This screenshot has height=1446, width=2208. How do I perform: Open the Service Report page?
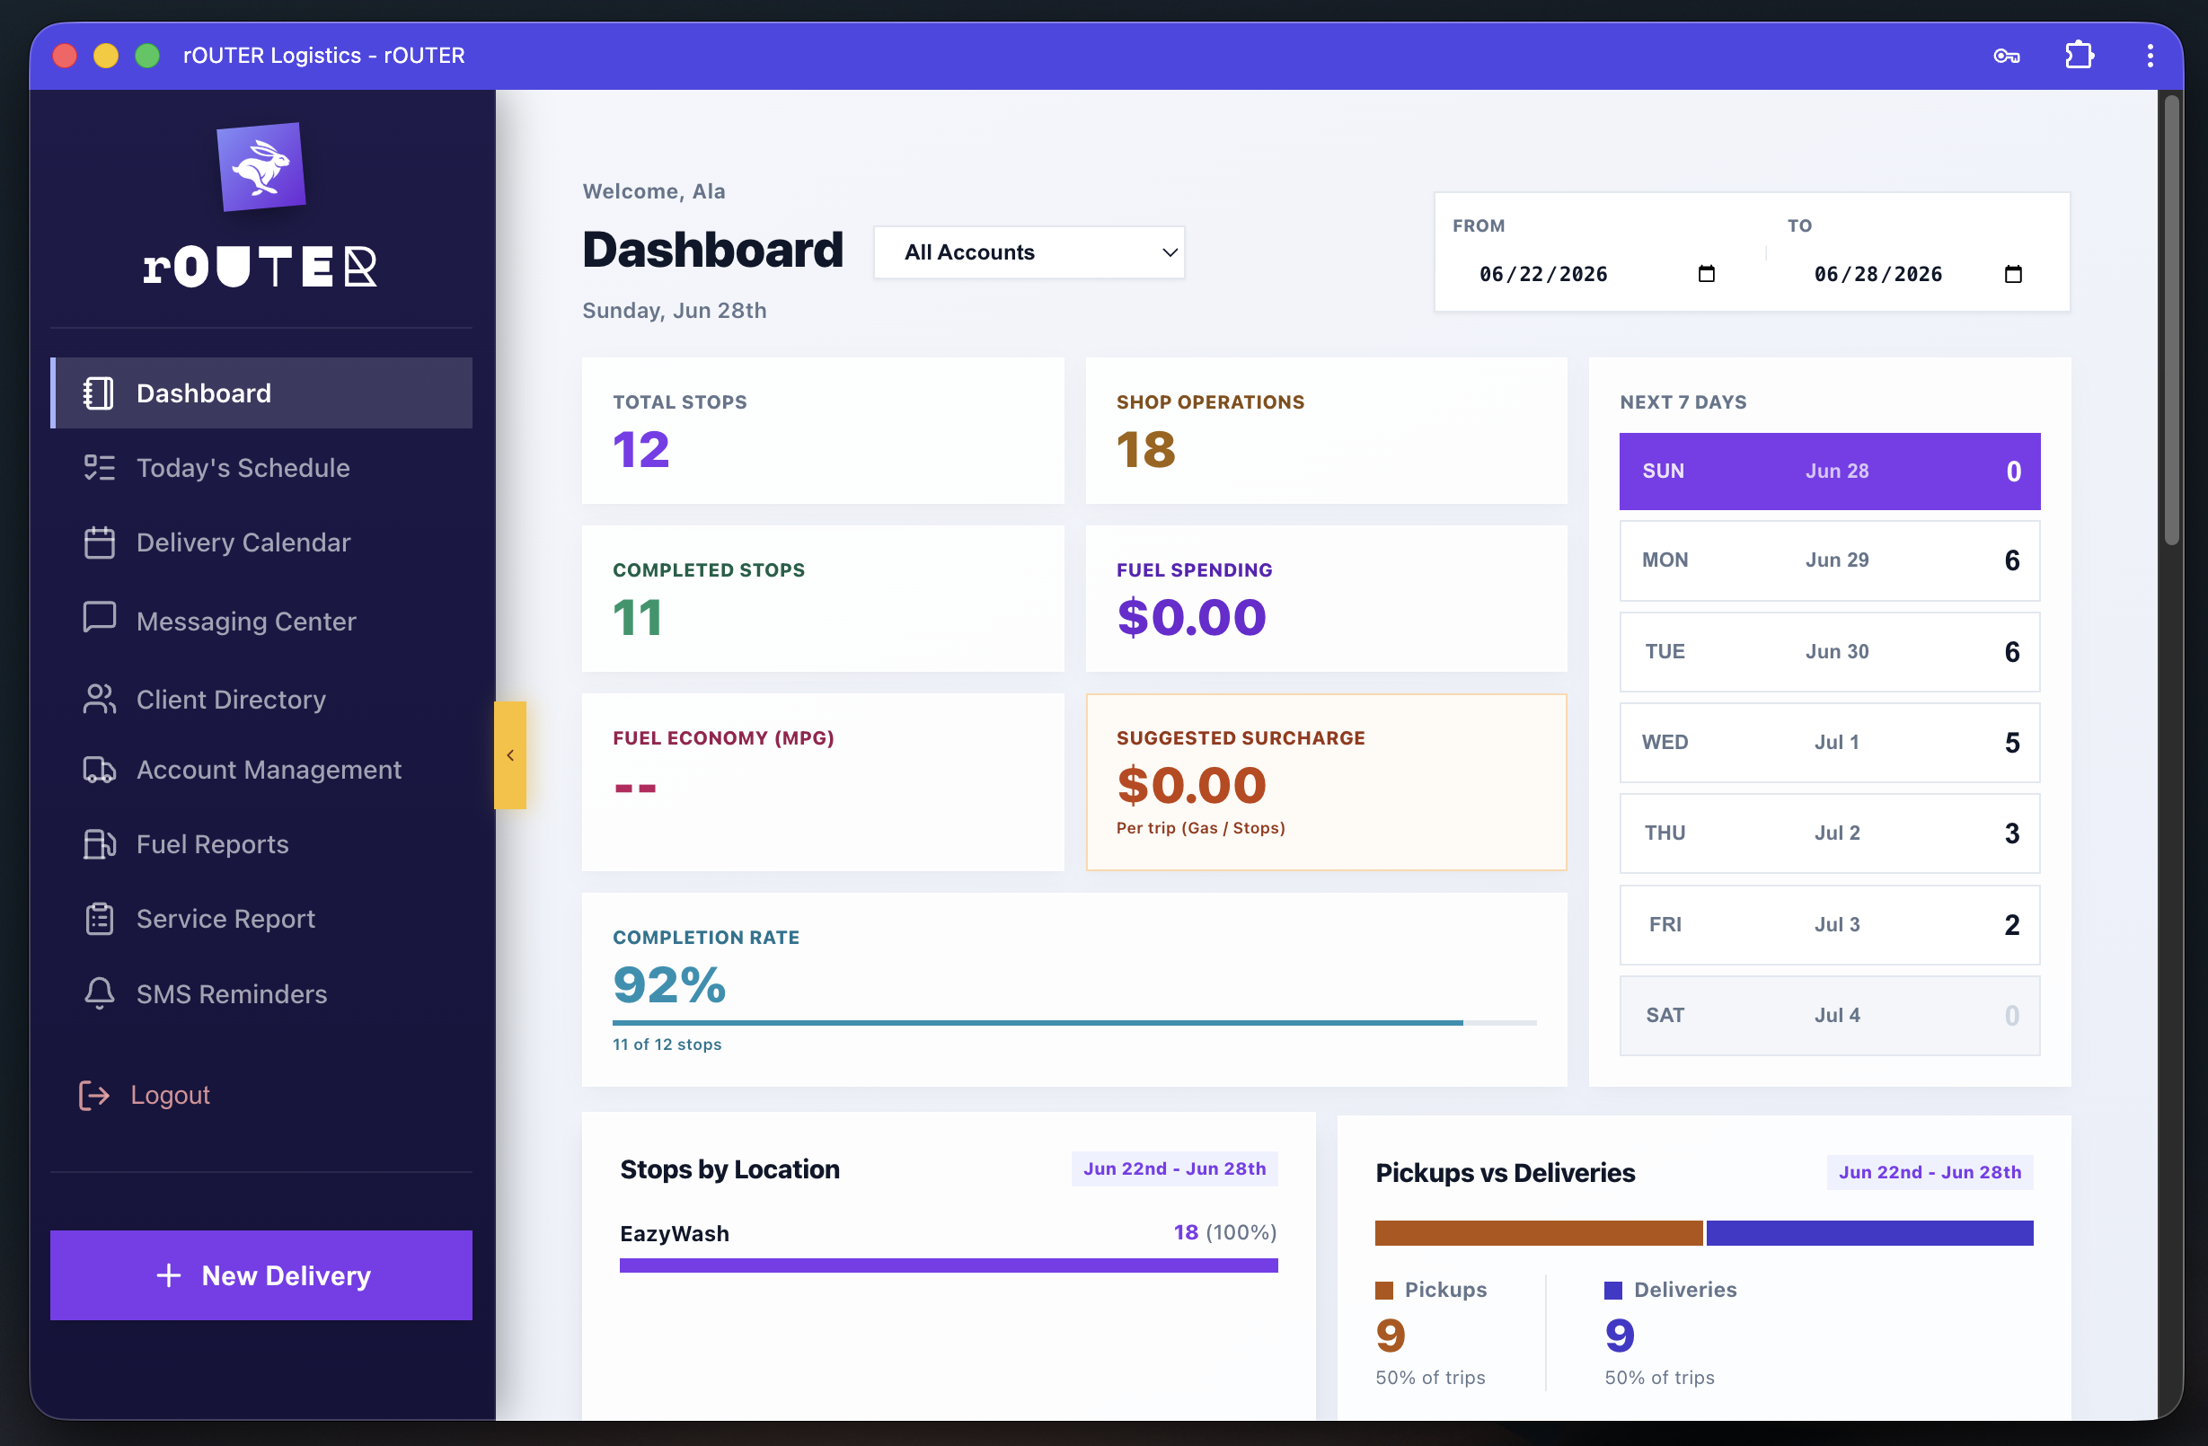261,919
